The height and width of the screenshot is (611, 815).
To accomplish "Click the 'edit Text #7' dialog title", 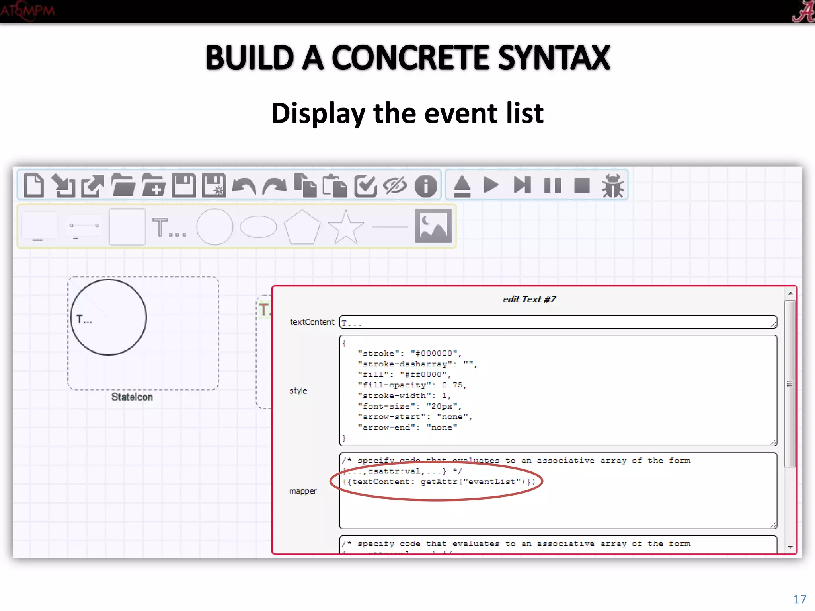I will (x=529, y=299).
